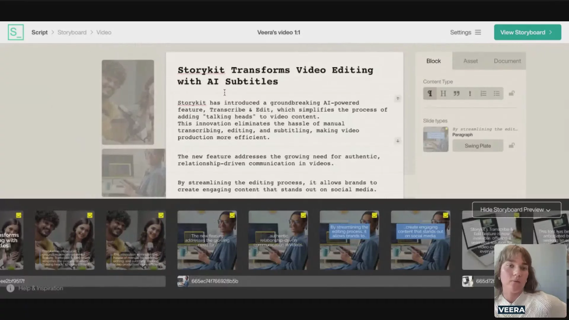569x320 pixels.
Task: Go to Script breadcrumb step
Action: [x=39, y=32]
